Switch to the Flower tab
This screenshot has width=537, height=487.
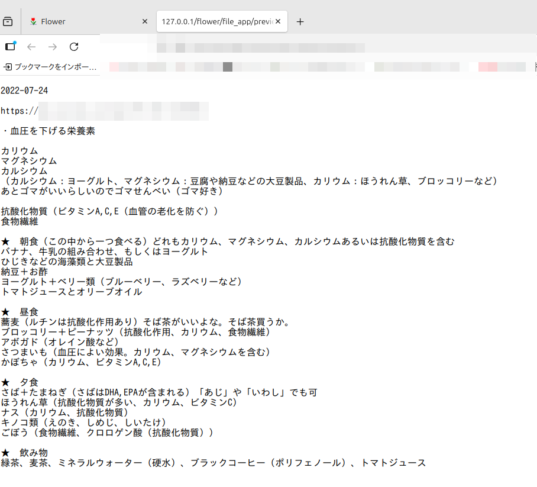coord(83,22)
